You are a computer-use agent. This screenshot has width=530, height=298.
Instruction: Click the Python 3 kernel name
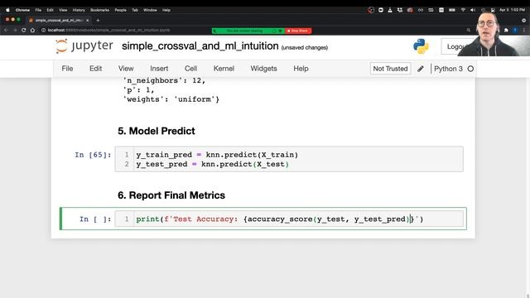448,69
